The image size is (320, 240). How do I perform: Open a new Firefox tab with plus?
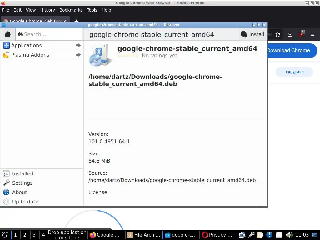click(76, 20)
